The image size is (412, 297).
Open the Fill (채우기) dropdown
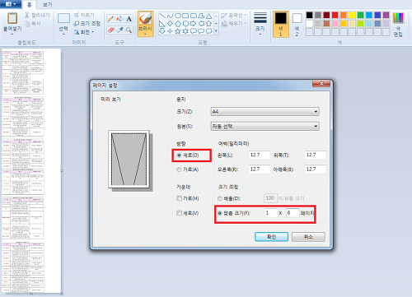[x=234, y=24]
